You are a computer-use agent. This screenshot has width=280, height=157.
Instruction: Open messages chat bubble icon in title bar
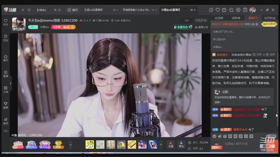pyautogui.click(x=231, y=10)
